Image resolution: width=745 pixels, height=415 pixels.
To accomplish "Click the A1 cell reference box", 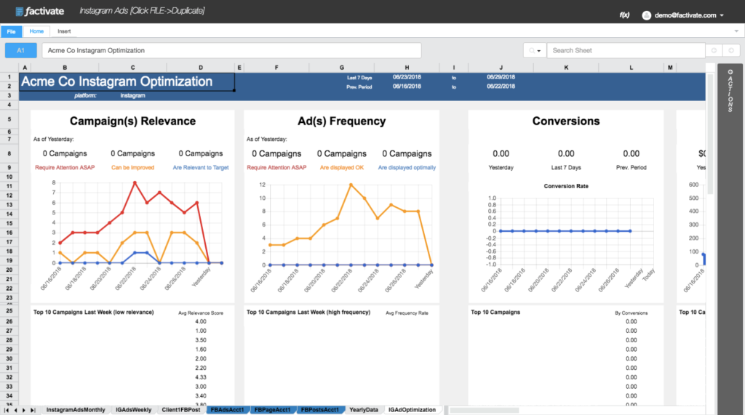I will click(21, 50).
